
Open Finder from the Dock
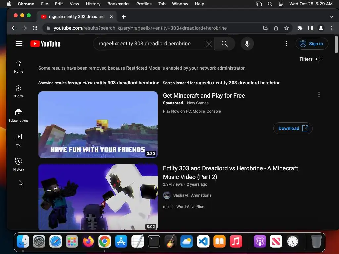tap(23, 241)
